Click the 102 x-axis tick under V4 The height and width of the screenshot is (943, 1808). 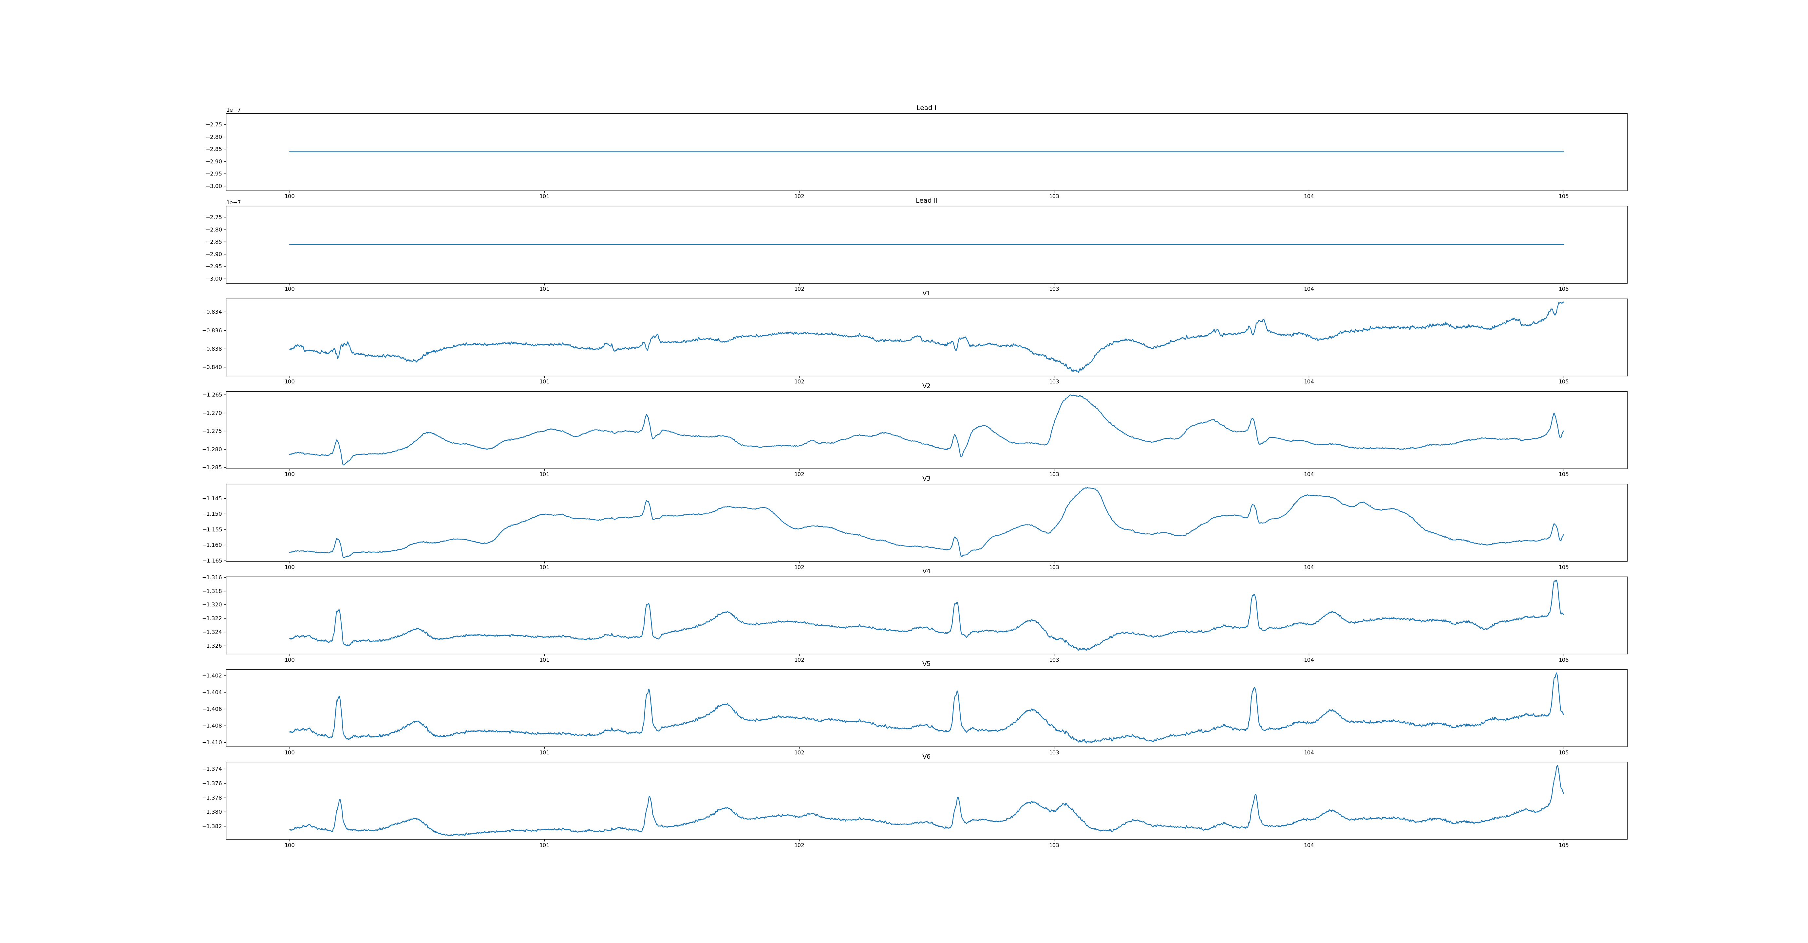pos(799,659)
